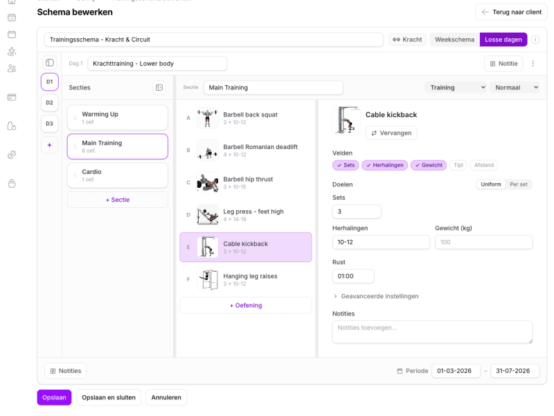Collapse the Secties panel with layout icon
The height and width of the screenshot is (416, 554).
159,87
